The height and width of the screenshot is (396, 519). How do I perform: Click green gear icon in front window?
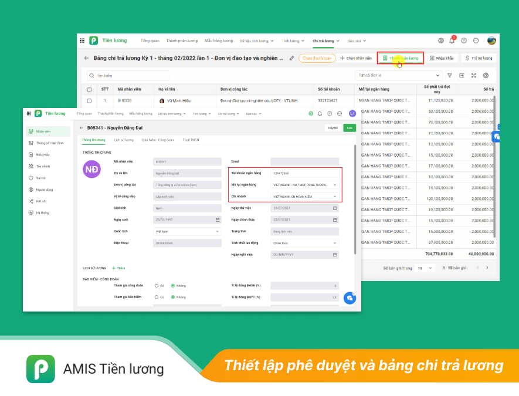[x=310, y=114]
